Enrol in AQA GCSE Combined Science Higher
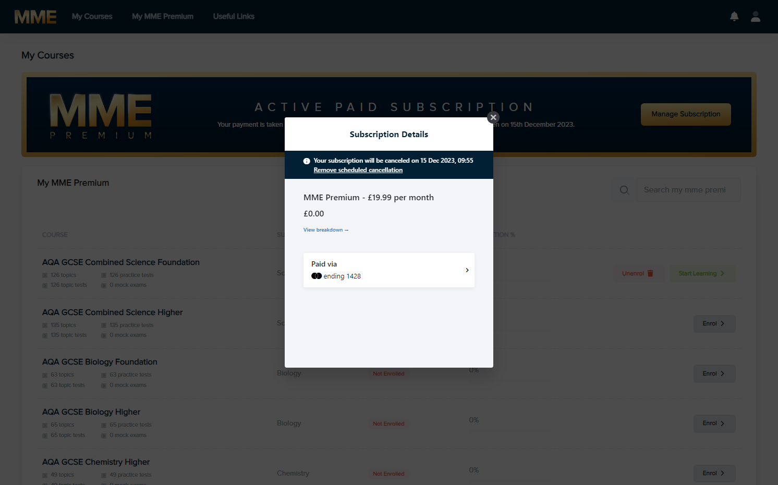Viewport: 778px width, 485px height. (714, 324)
